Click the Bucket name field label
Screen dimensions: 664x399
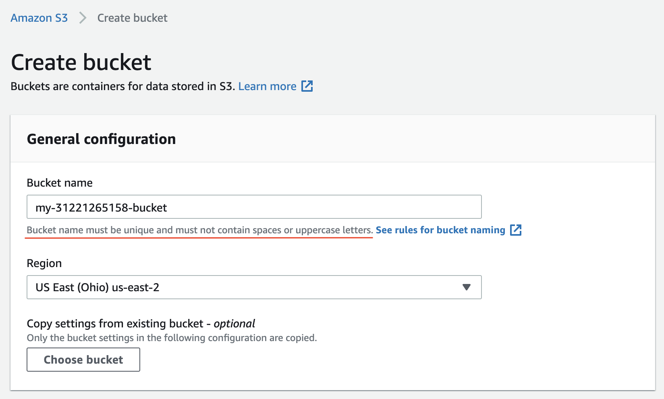click(60, 183)
